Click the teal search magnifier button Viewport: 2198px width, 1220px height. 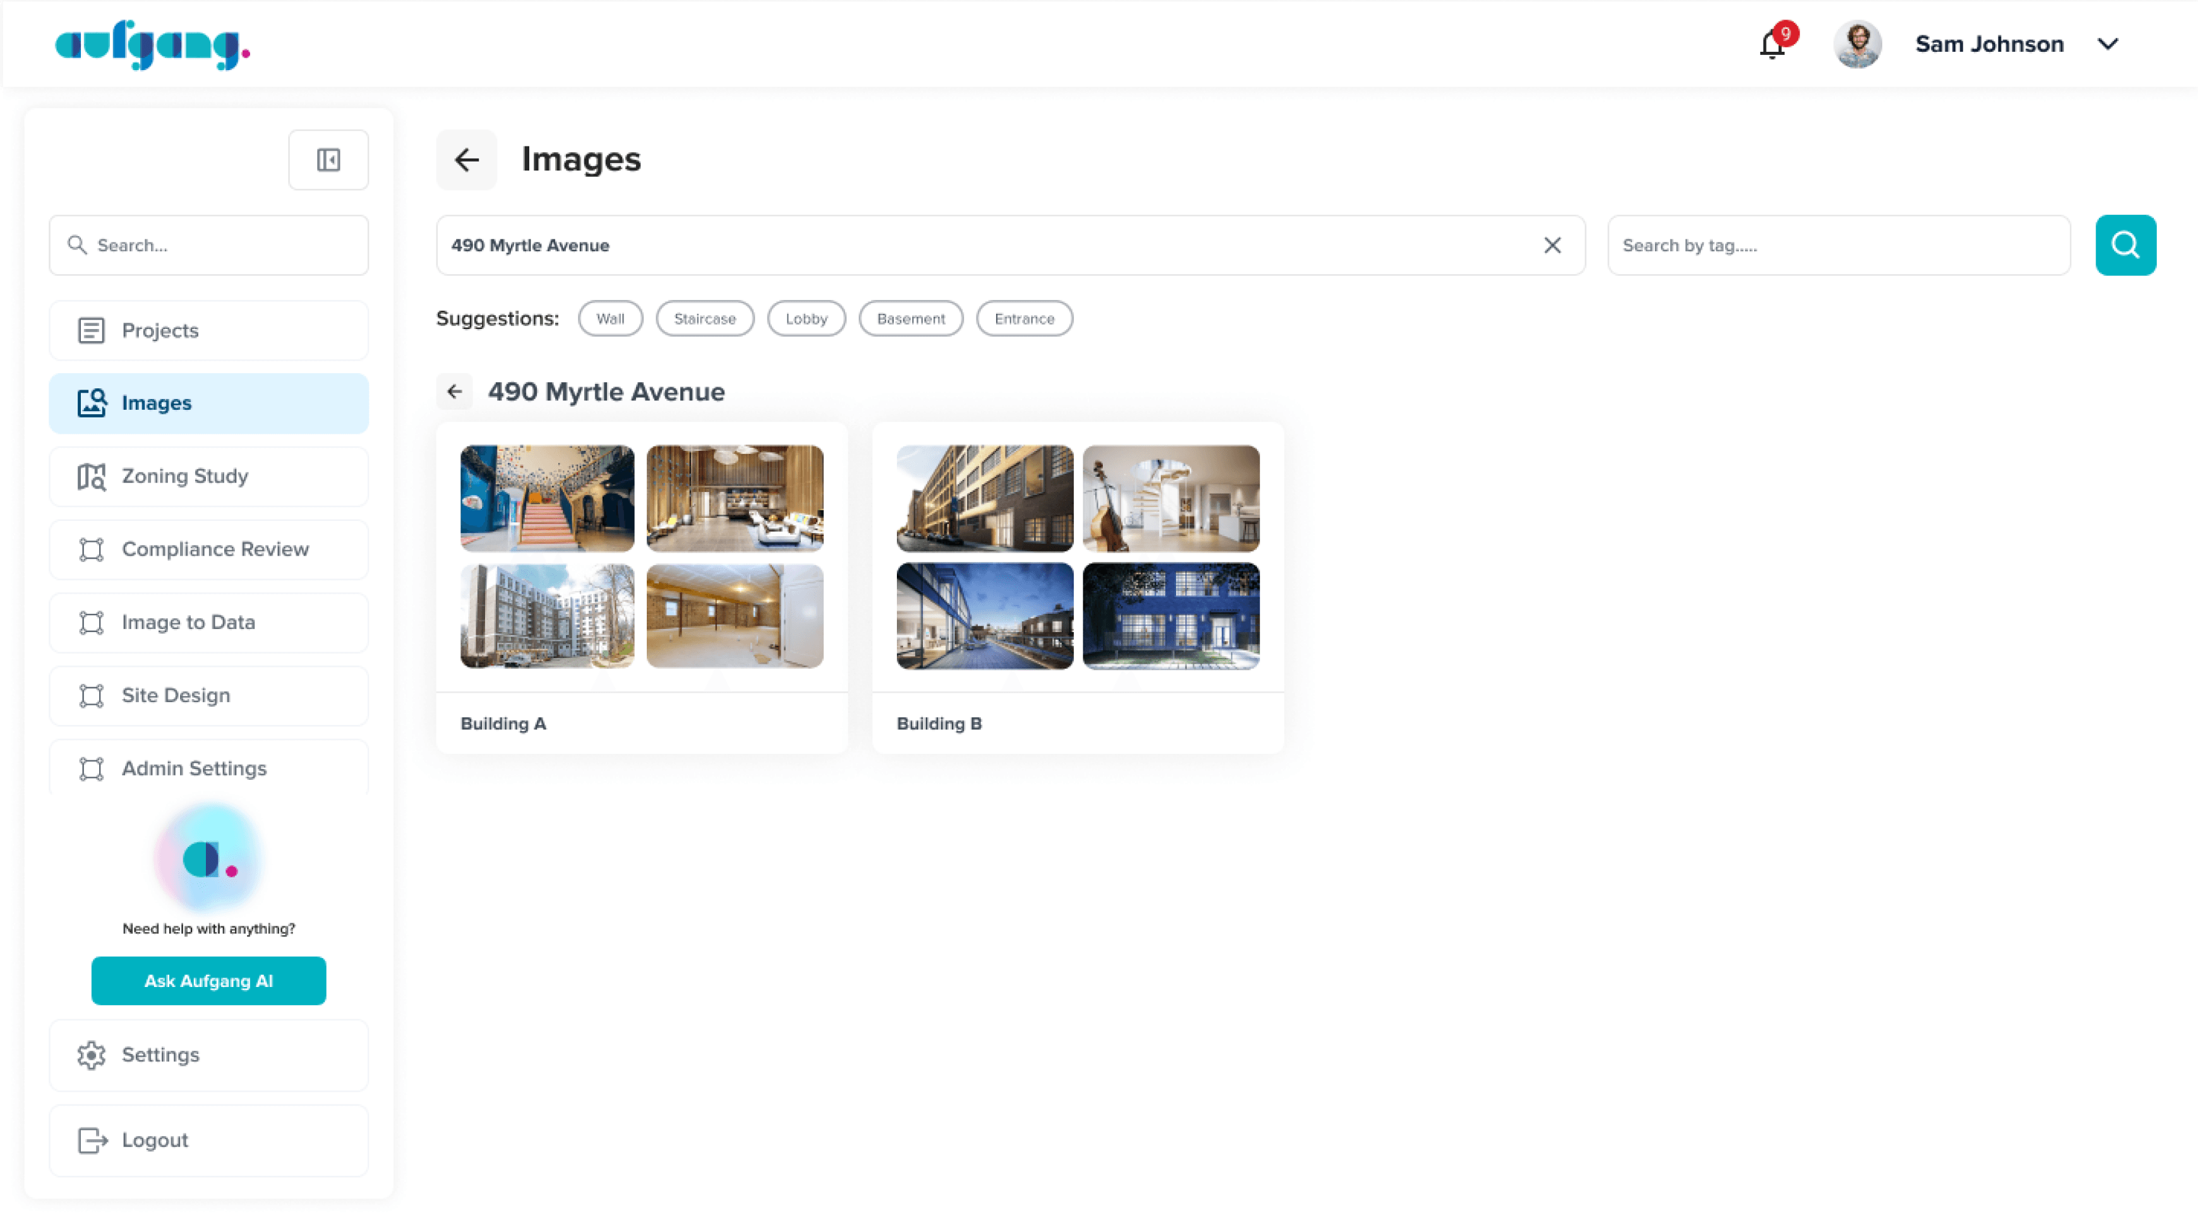pyautogui.click(x=2125, y=245)
